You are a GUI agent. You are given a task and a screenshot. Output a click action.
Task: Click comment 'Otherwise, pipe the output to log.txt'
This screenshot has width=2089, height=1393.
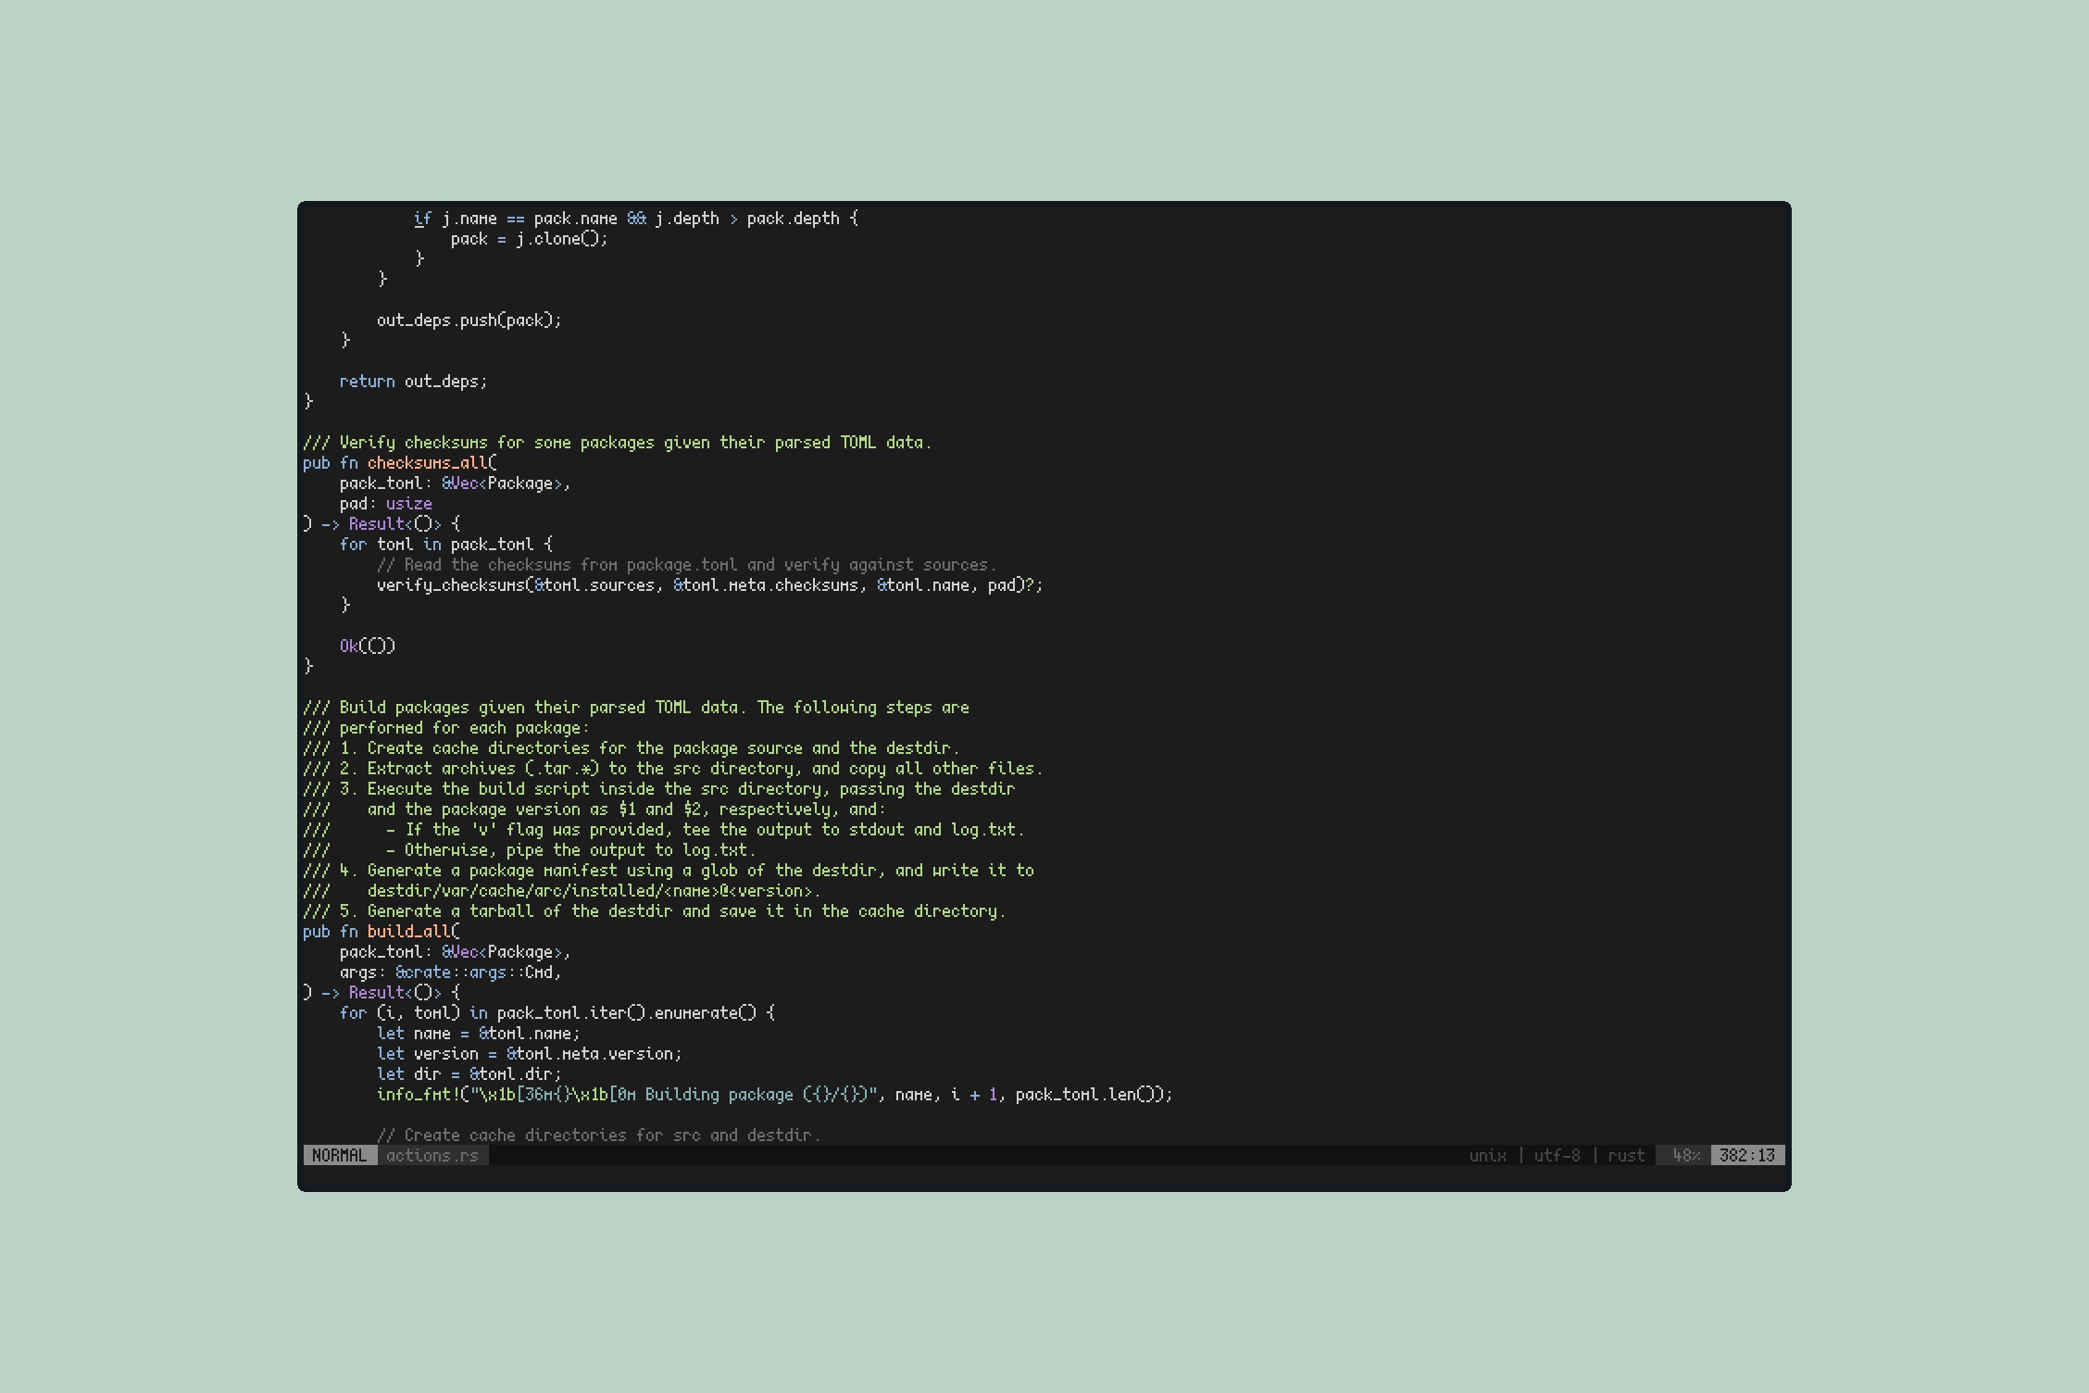point(529,849)
